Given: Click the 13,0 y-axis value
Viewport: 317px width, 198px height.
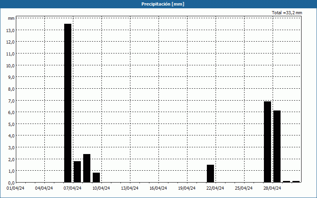Looking at the screenshot, I should coord(10,30).
